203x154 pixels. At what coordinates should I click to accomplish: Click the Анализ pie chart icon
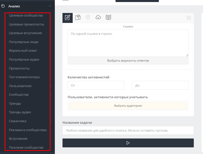[x=3, y=6]
